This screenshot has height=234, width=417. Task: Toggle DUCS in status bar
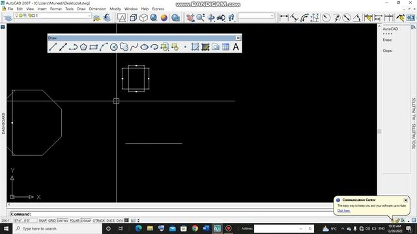click(x=110, y=220)
